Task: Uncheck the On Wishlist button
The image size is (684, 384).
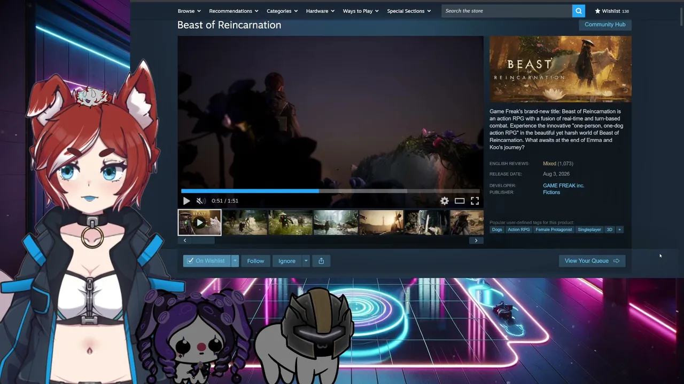Action: [206, 261]
